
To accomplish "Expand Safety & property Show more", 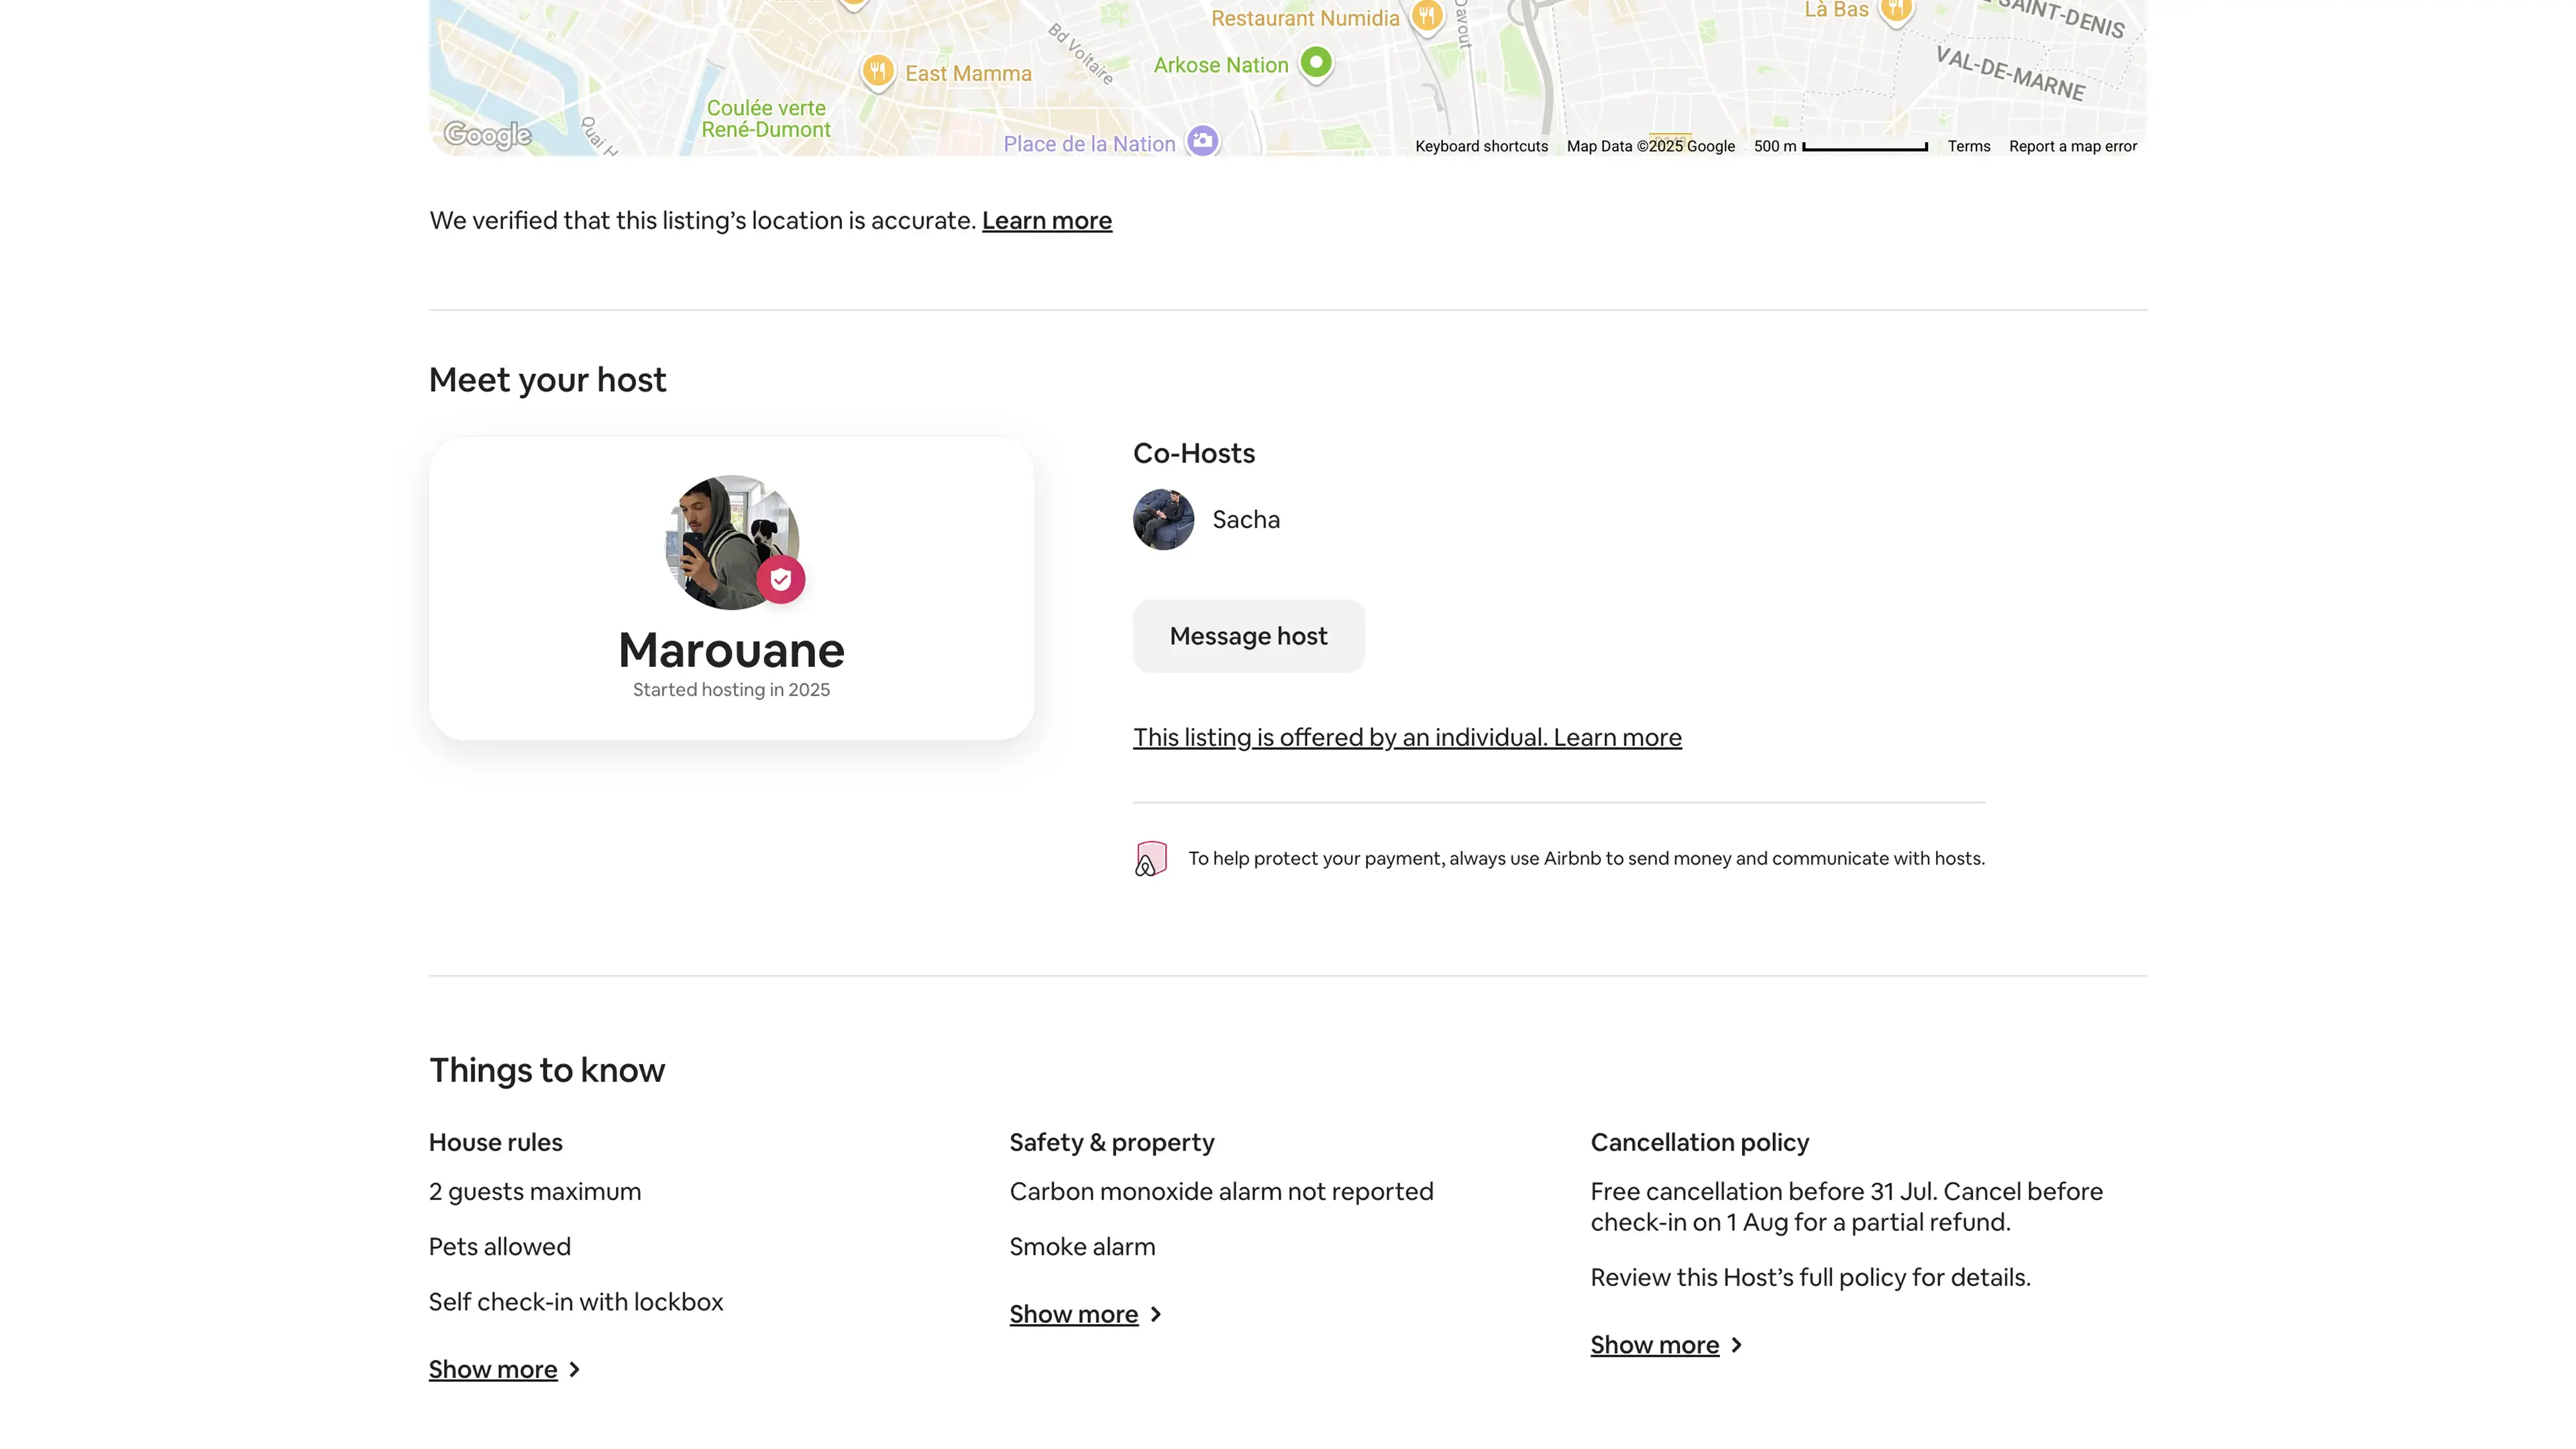I will (x=1074, y=1315).
